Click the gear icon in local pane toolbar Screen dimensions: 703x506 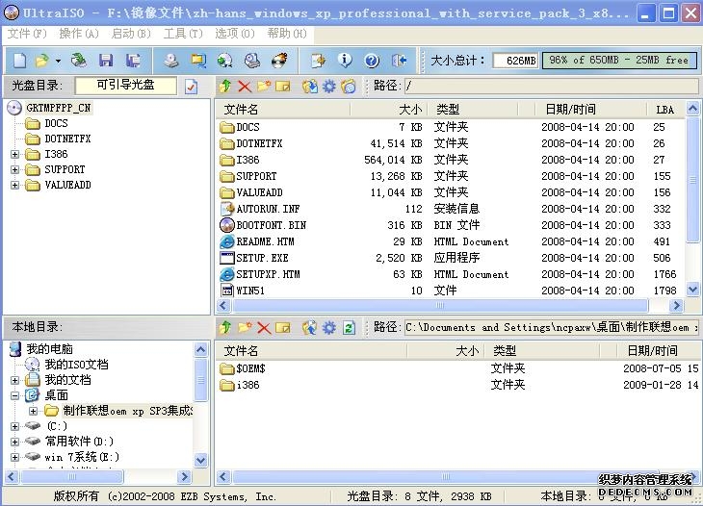pos(329,328)
